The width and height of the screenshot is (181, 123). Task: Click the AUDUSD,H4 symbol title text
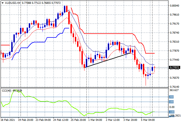pos(13,3)
